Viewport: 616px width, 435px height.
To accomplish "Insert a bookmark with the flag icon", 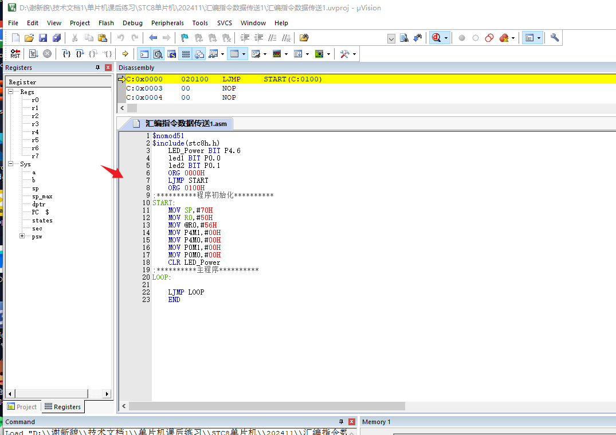I will click(185, 38).
